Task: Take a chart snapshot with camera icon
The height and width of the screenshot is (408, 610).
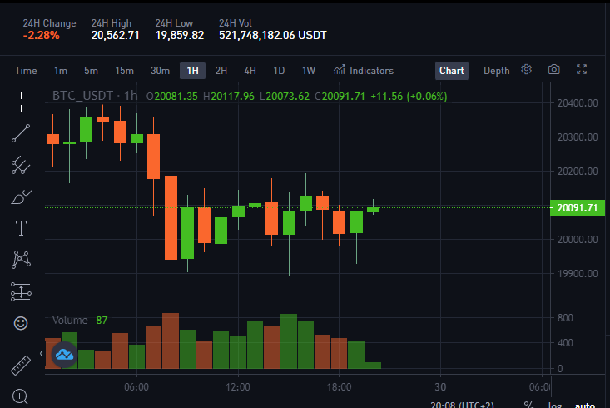Action: click(554, 69)
